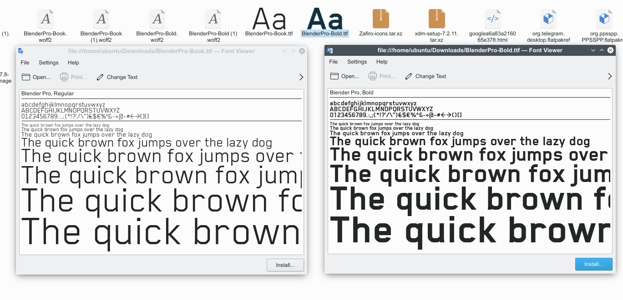Click Print... in BlenderPro-Bold window toolbar
The height and width of the screenshot is (300, 623).
click(382, 76)
